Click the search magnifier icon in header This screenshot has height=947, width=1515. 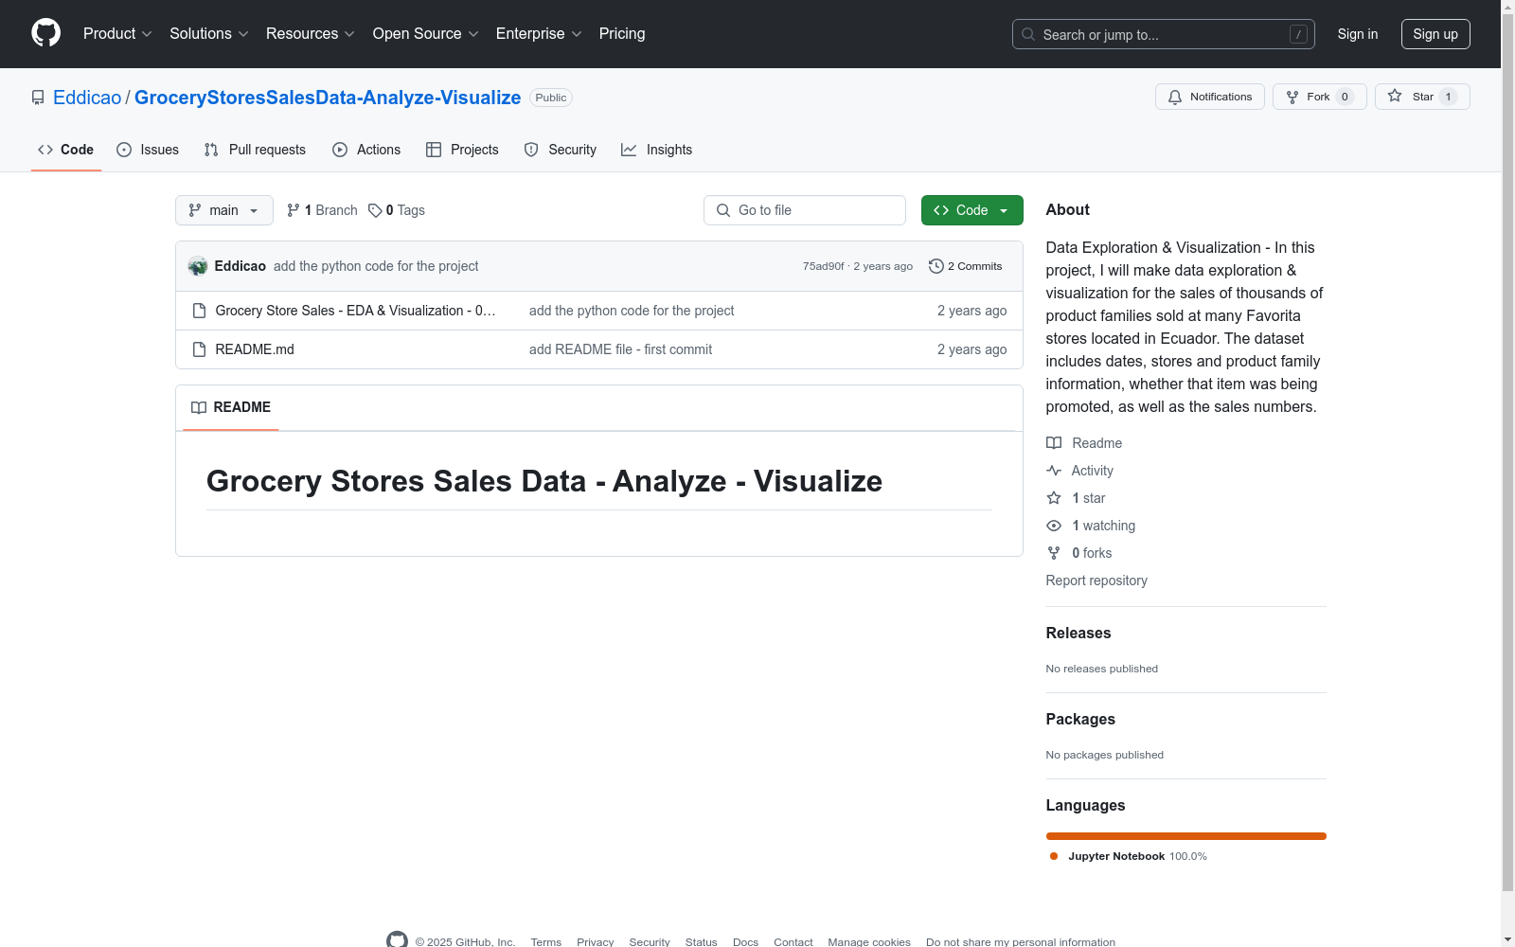[1028, 34]
